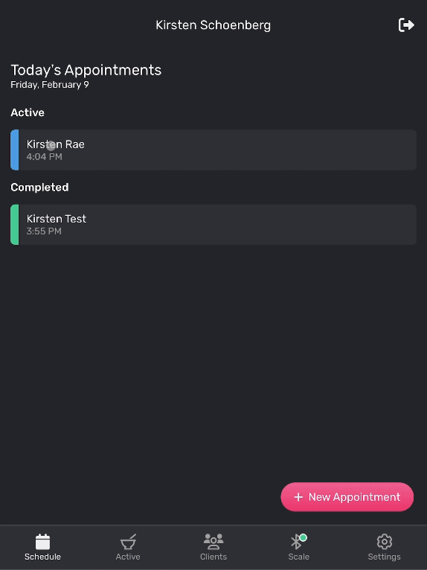Screen dimensions: 427x570
Task: Tap the Scale Bluetooth icon
Action: tap(297, 542)
